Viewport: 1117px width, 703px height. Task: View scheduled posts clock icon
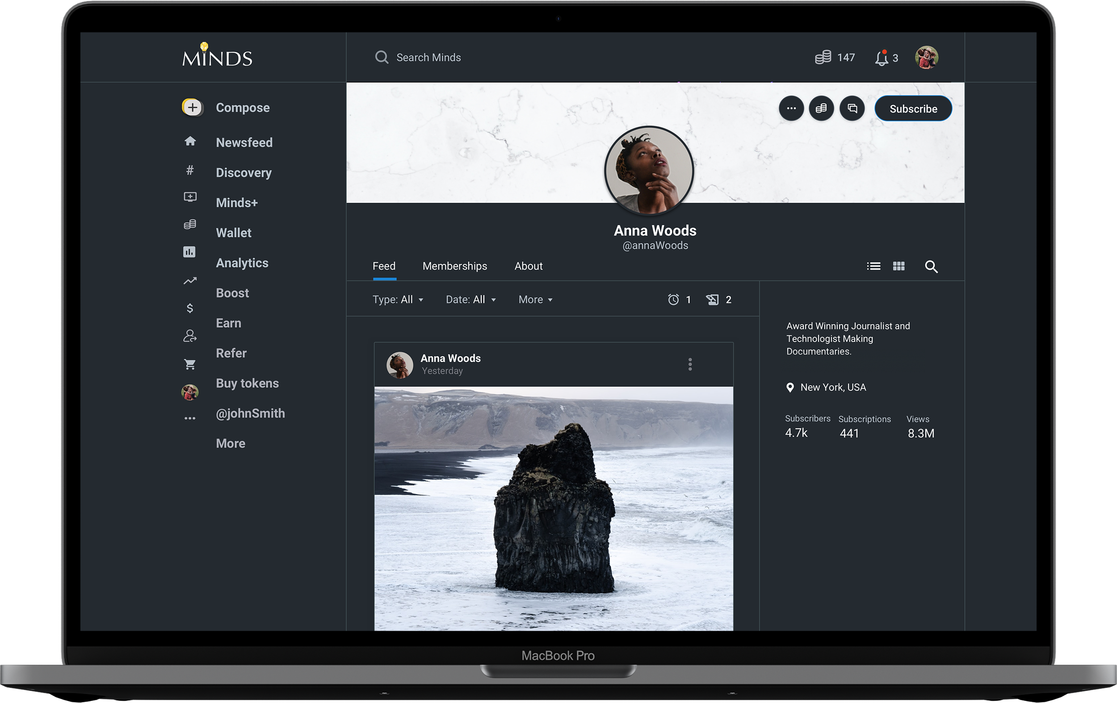click(x=673, y=300)
